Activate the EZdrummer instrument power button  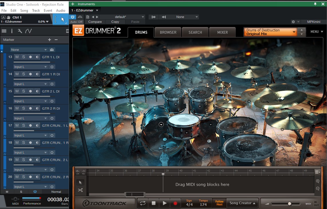tap(72, 17)
